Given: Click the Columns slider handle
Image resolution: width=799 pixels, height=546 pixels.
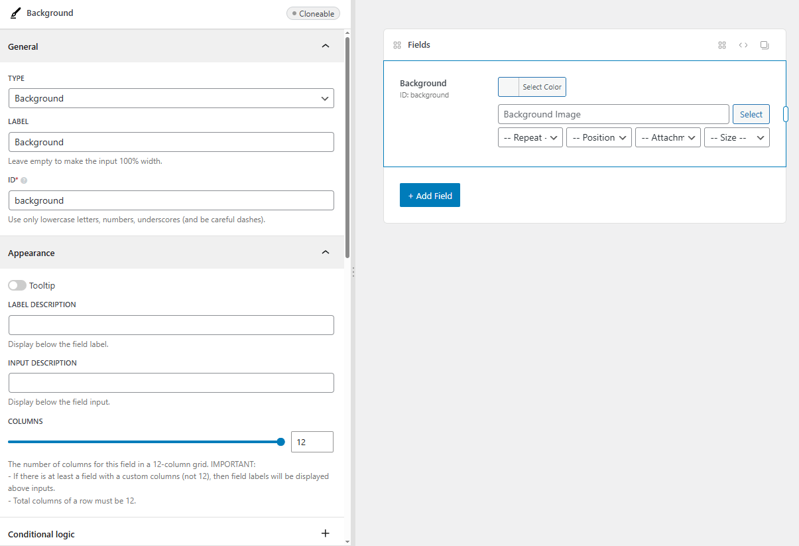Looking at the screenshot, I should (281, 441).
